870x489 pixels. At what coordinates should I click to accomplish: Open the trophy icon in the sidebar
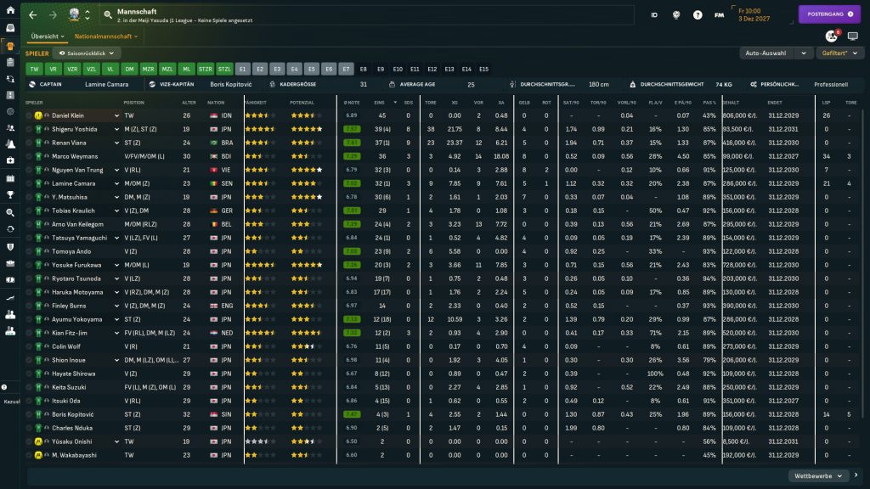[x=10, y=194]
